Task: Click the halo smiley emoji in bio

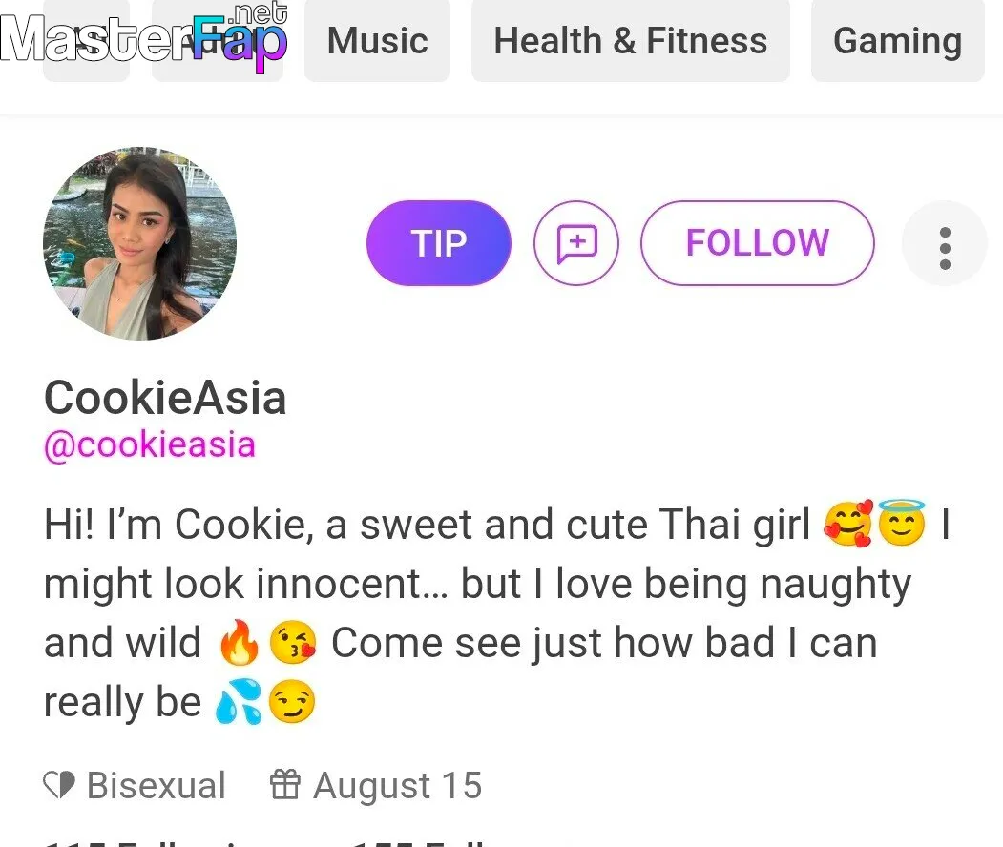Action: tap(901, 523)
